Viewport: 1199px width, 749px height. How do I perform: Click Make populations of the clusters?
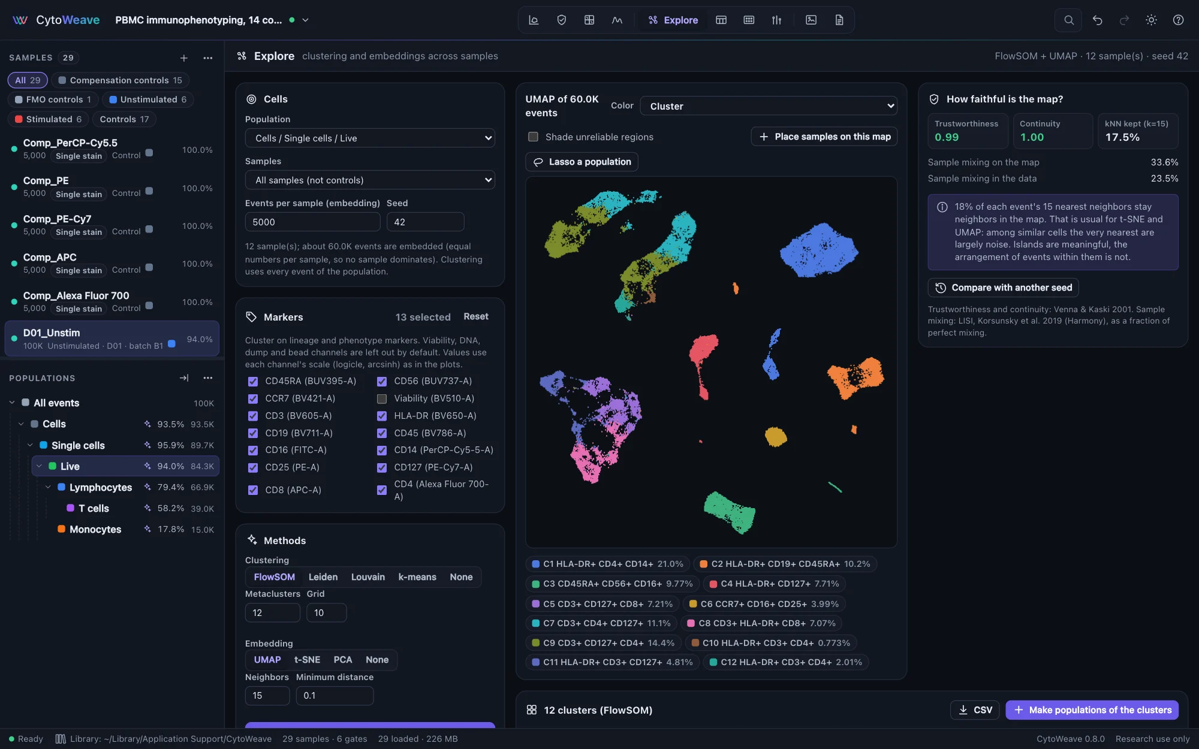coord(1092,710)
